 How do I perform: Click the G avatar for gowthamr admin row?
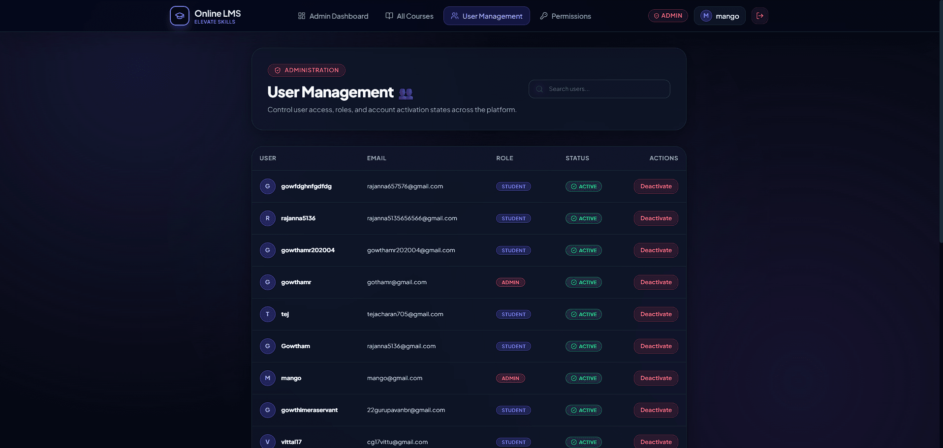click(268, 282)
